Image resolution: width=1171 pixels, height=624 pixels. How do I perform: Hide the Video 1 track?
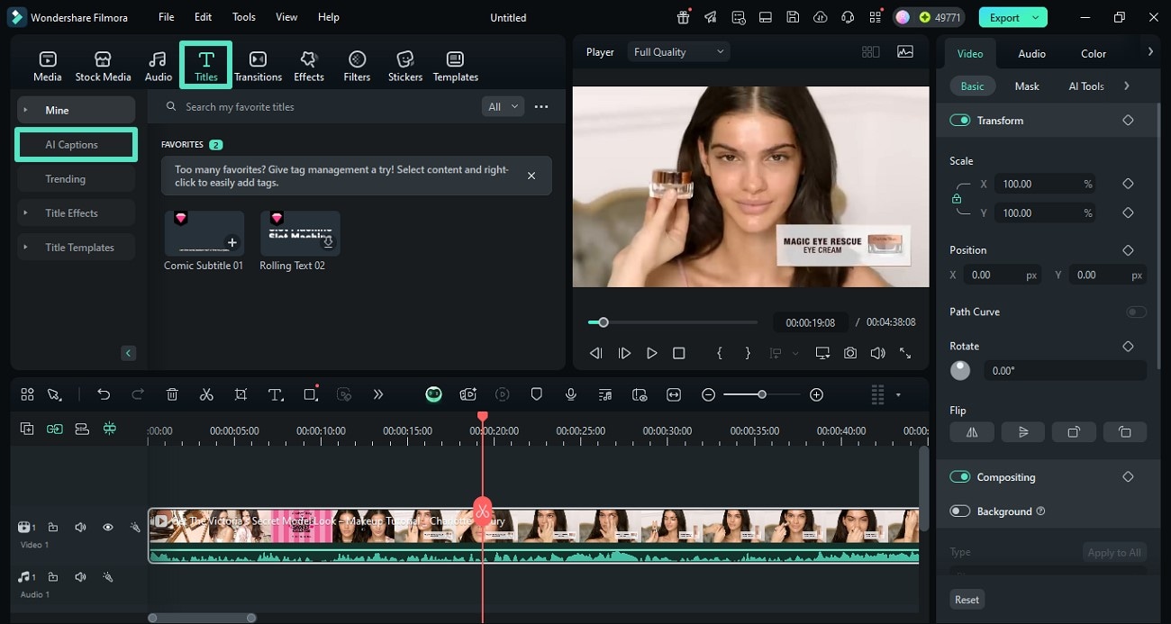point(107,528)
